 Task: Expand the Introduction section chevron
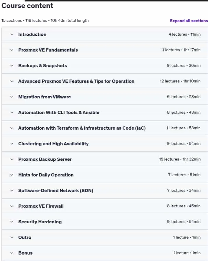tap(12, 34)
